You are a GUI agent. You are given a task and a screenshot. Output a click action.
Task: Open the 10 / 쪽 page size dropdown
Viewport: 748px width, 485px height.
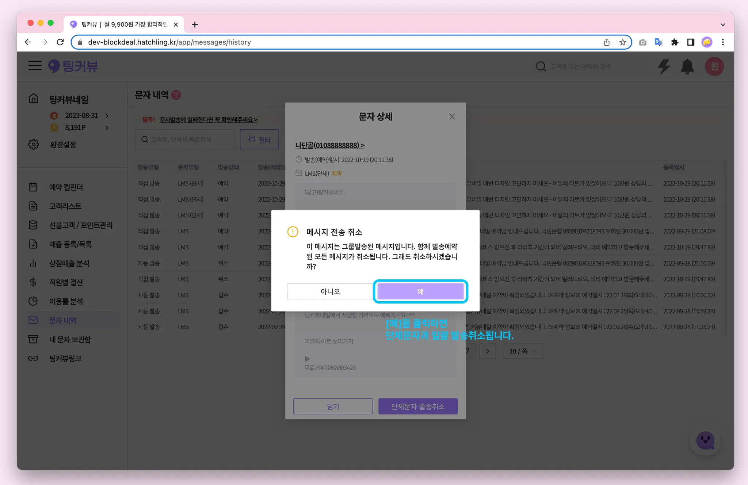tap(523, 351)
